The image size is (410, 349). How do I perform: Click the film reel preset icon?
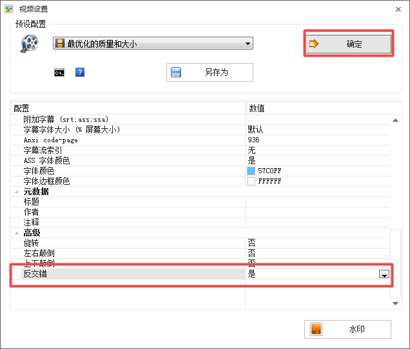(x=29, y=44)
